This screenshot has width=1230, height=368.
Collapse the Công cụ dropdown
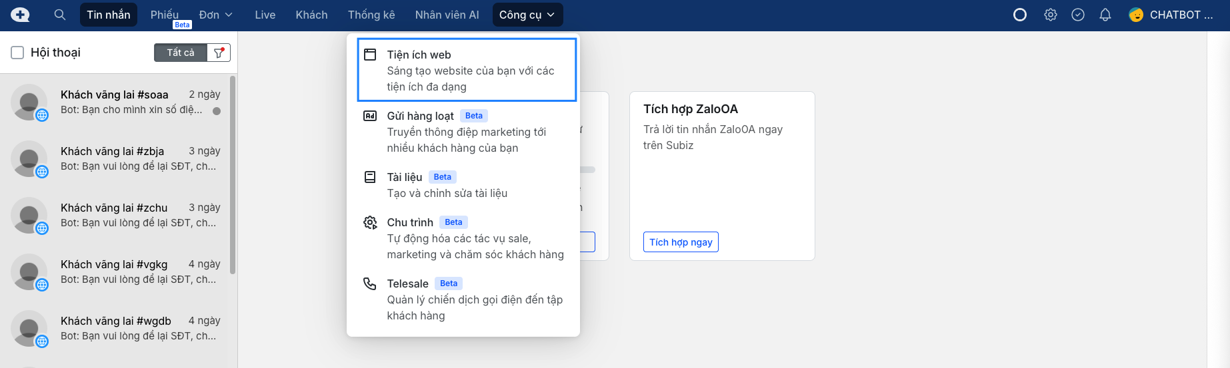527,15
